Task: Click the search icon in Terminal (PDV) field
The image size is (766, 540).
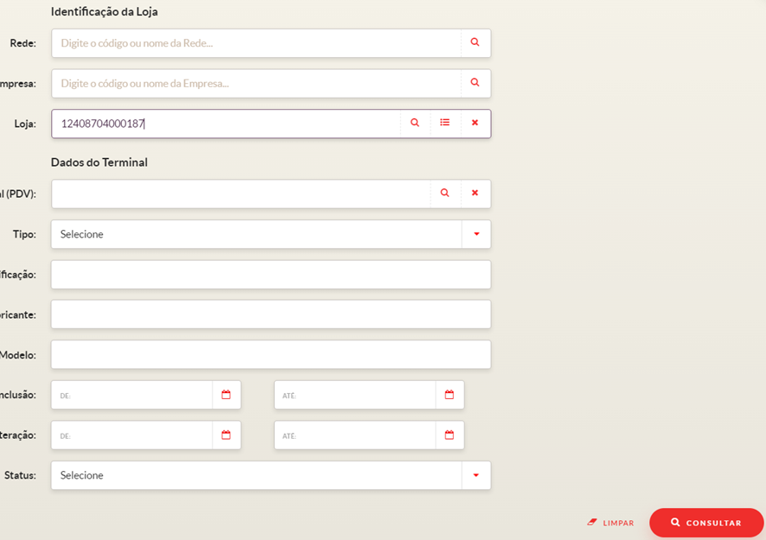Action: (x=444, y=193)
